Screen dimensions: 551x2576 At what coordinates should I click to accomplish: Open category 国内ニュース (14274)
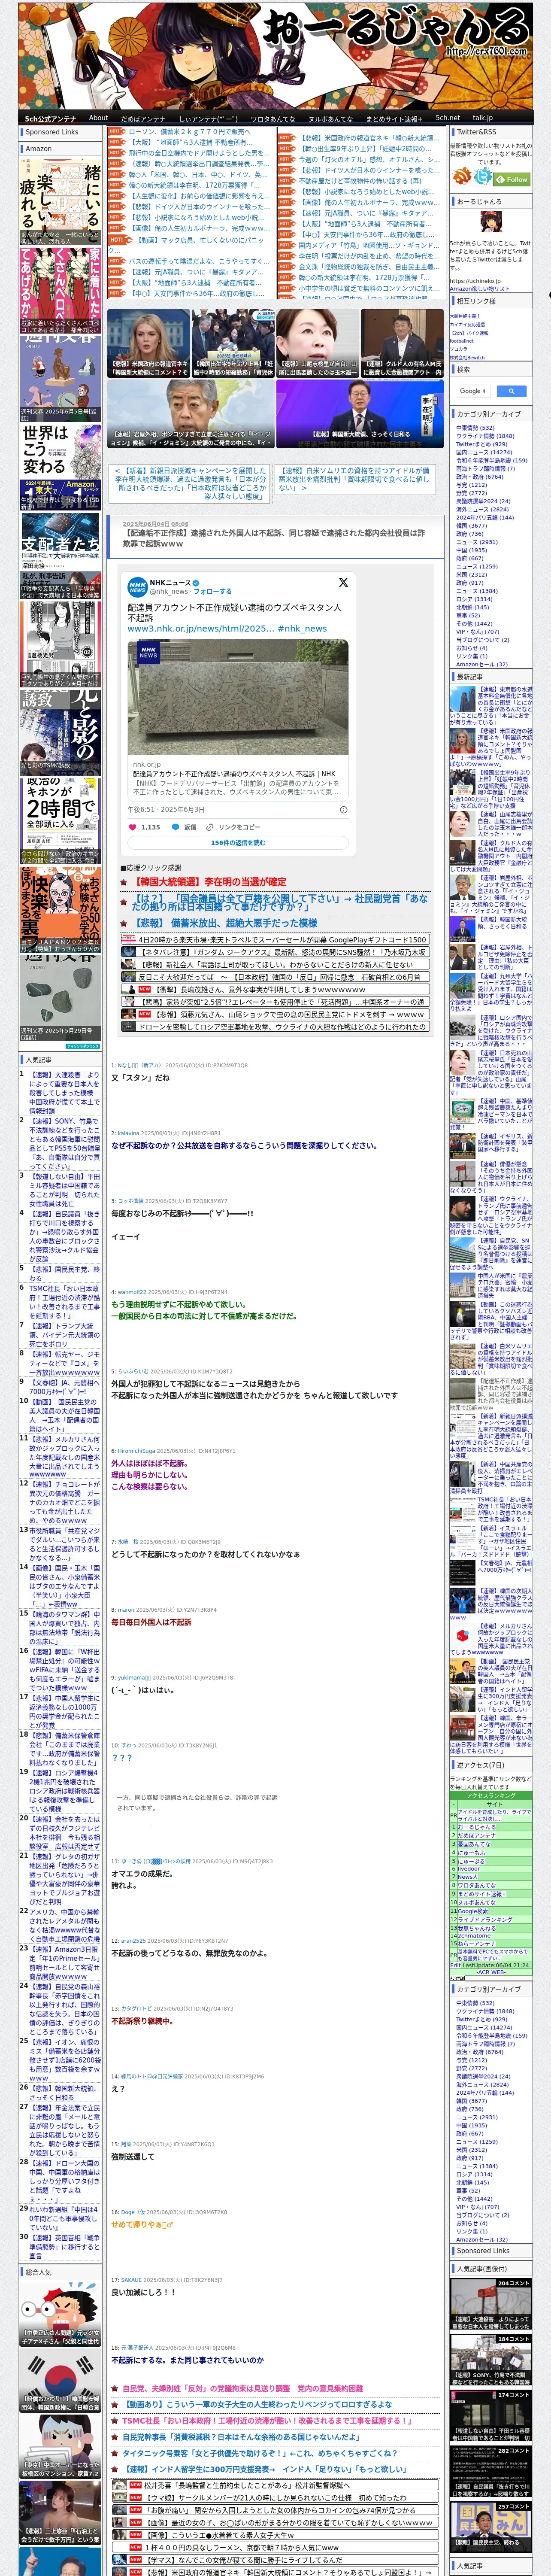point(484,452)
